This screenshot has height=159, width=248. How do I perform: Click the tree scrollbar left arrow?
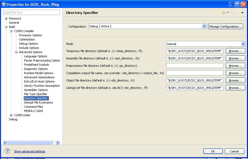click(x=5, y=143)
